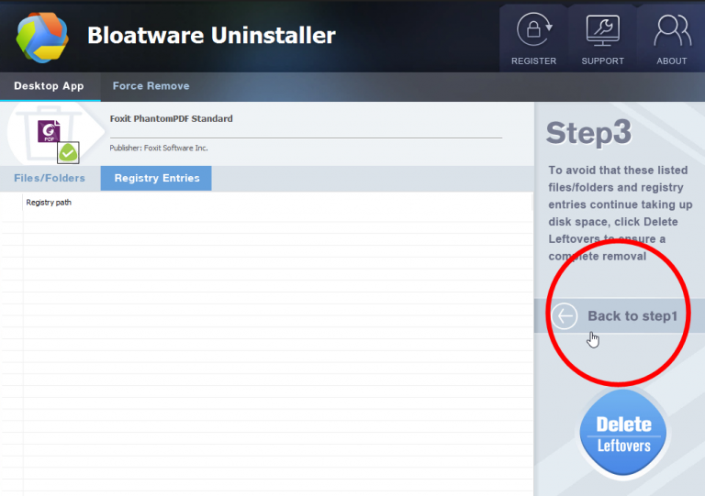Select the first empty row in registry list
Screen dimensions: 705x496
coord(275,217)
